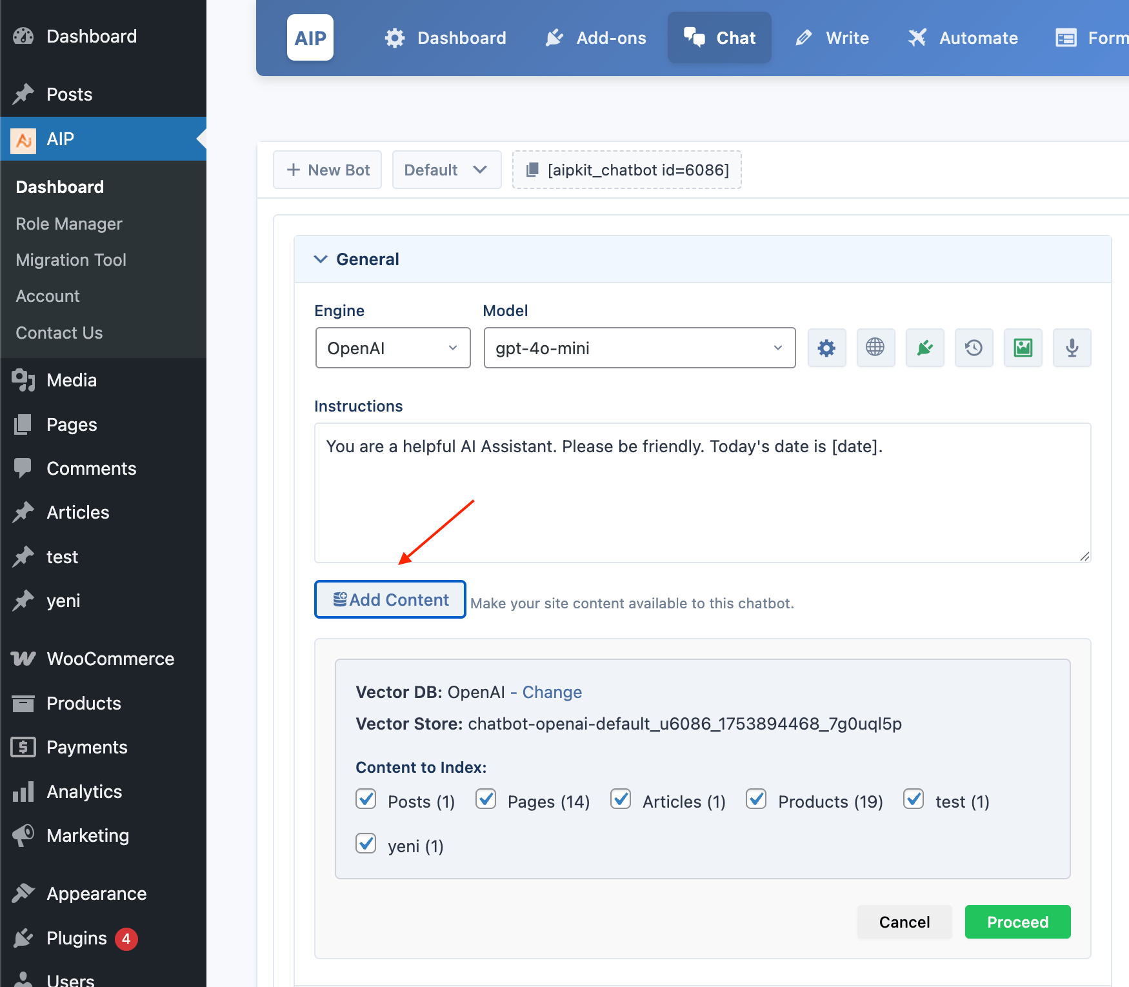
Task: Open the test post type in sidebar
Action: [x=63, y=557]
